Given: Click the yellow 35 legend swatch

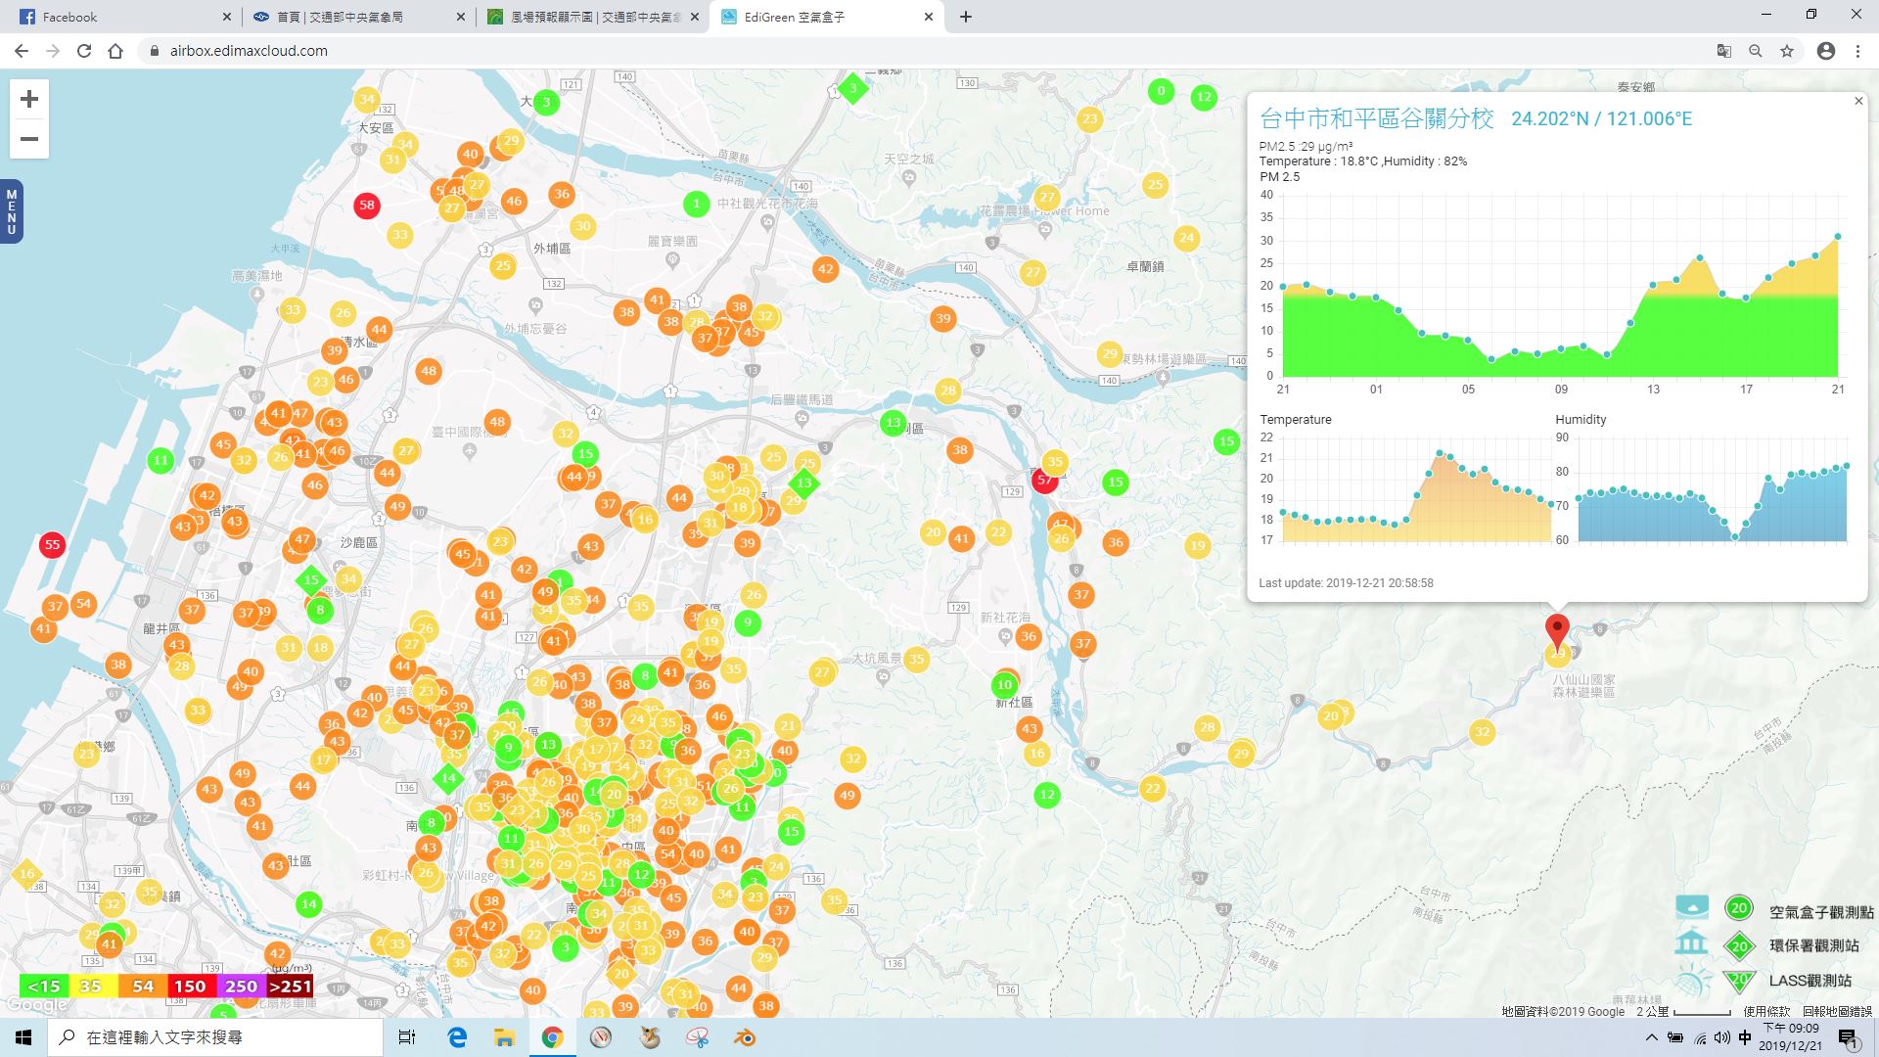Looking at the screenshot, I should coord(92,986).
